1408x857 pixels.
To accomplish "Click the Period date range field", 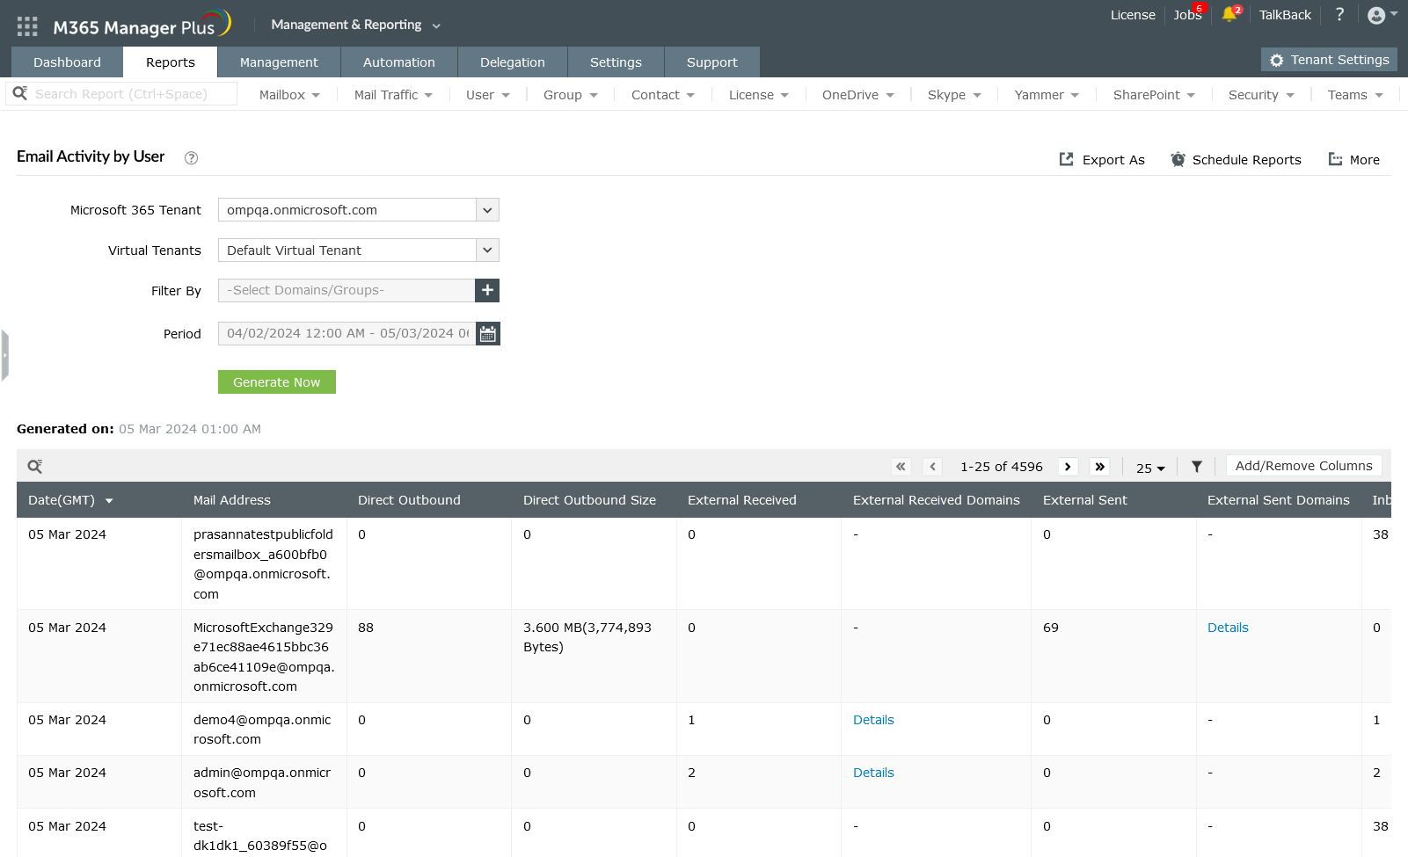I will coord(347,334).
